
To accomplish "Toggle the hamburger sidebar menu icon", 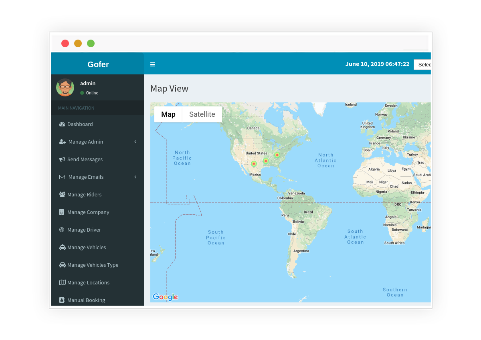I will point(153,64).
